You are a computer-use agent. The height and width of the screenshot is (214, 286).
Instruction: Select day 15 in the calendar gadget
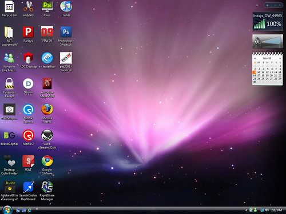[280, 72]
